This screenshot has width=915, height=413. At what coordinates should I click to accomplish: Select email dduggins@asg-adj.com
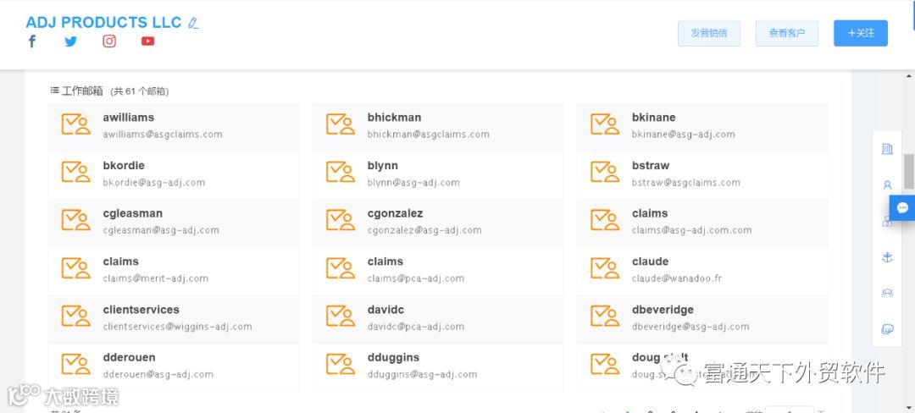click(x=422, y=374)
